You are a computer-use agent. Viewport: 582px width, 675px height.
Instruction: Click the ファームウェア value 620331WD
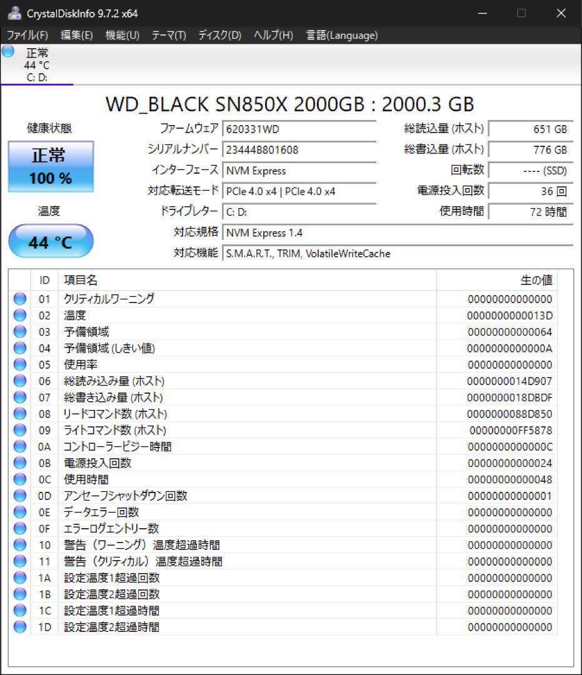300,129
